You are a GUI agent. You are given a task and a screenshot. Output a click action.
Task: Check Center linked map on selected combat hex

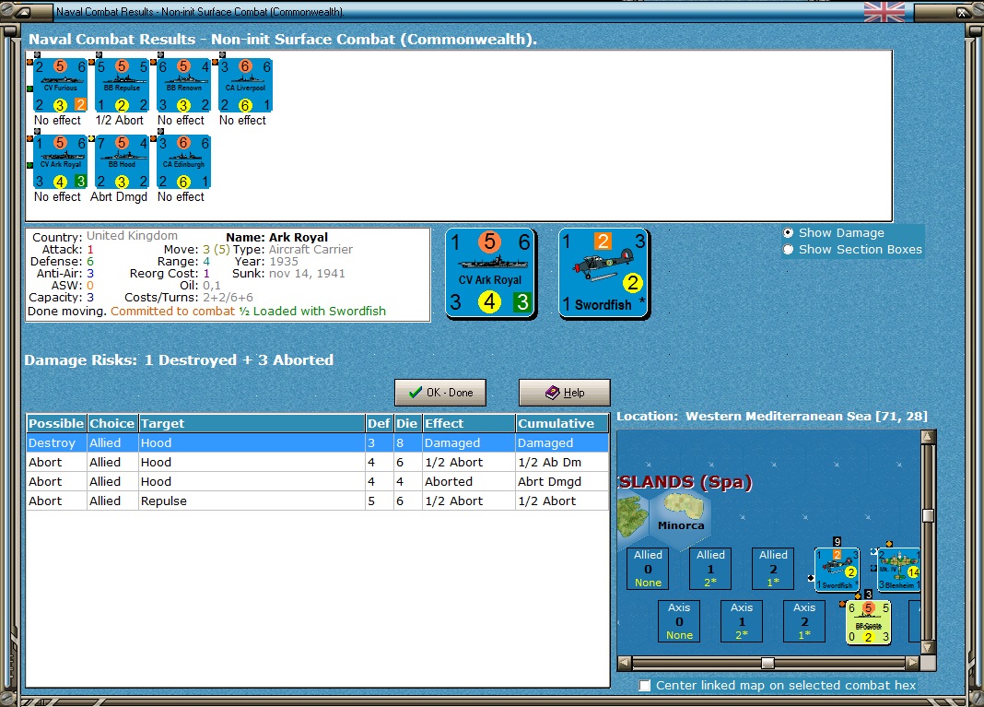(645, 686)
